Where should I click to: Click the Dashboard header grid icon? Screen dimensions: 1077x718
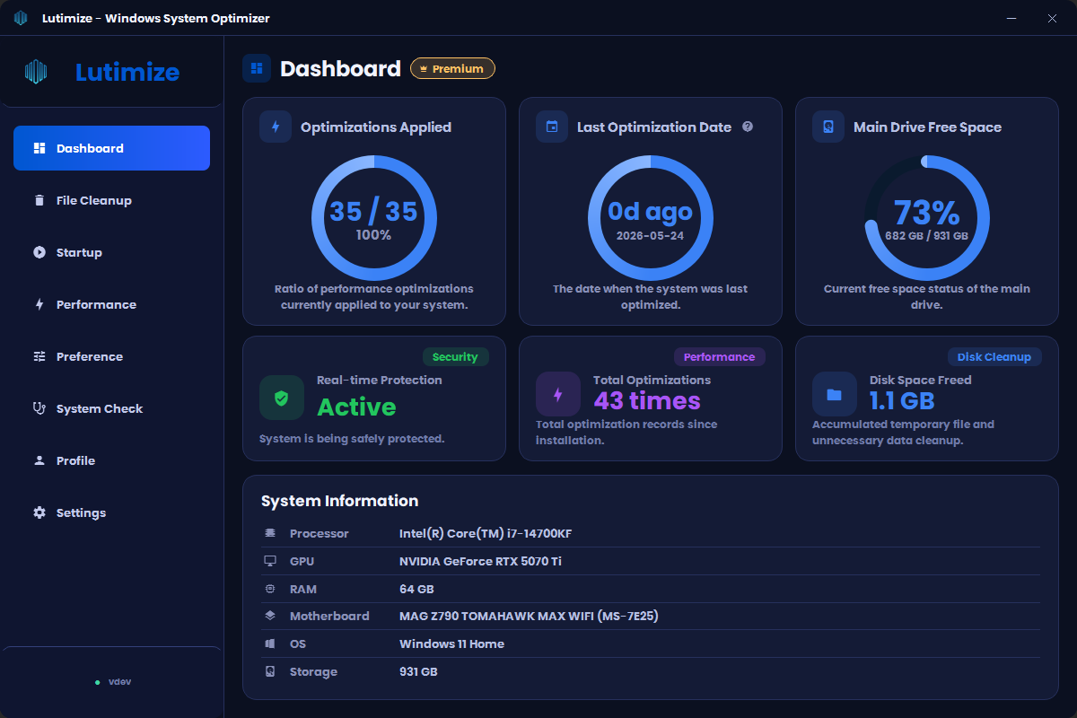coord(257,68)
